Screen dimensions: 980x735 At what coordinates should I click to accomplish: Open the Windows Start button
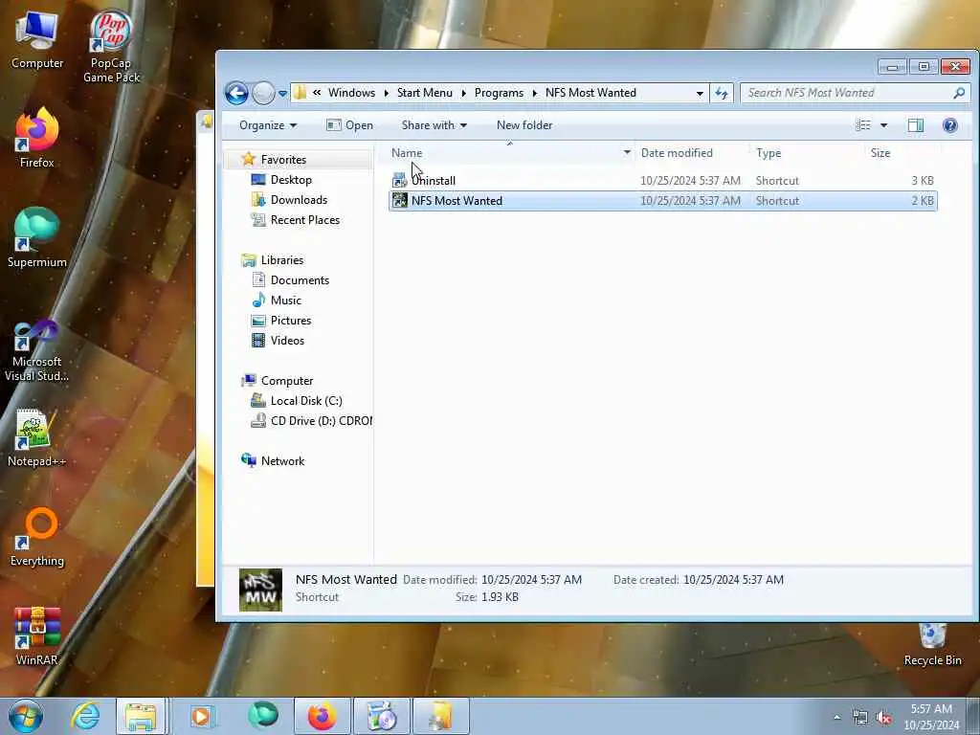pos(25,716)
